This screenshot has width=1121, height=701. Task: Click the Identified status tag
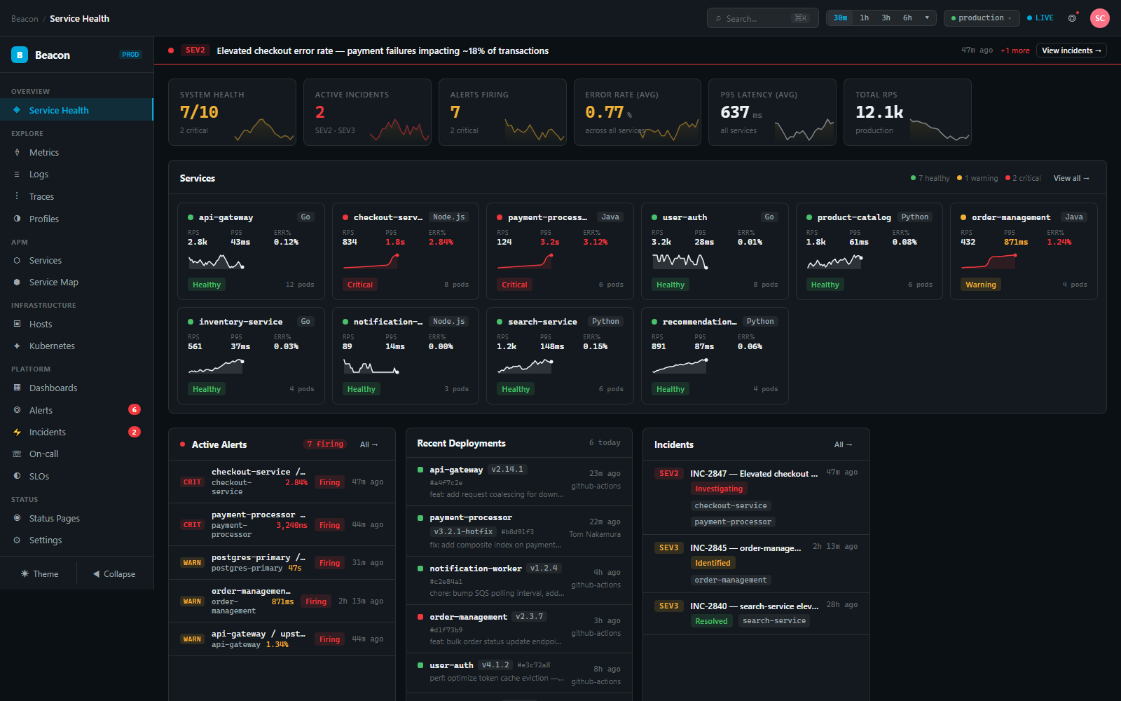(x=713, y=563)
